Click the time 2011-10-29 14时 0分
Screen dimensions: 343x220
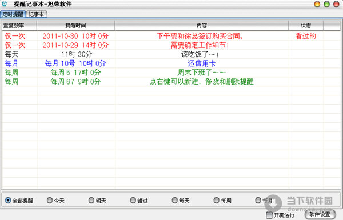point(75,45)
